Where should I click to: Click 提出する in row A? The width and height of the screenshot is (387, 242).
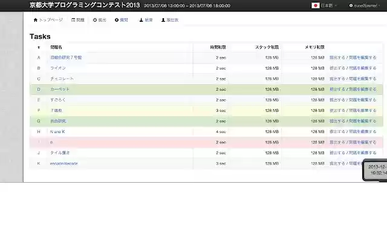[337, 57]
